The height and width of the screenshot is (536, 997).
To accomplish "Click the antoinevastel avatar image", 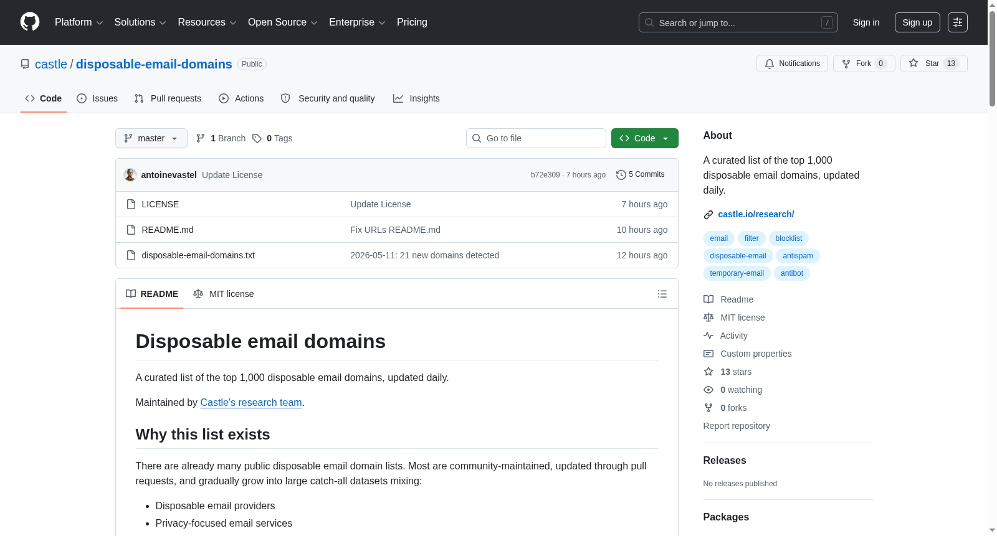I will (130, 175).
